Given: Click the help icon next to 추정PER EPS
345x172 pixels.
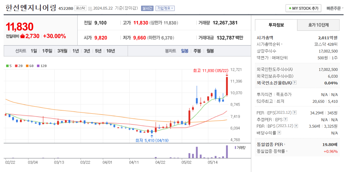Looking at the screenshot, I should (x=286, y=119).
